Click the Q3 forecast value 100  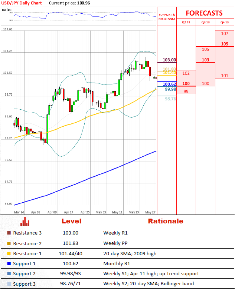click(x=205, y=83)
